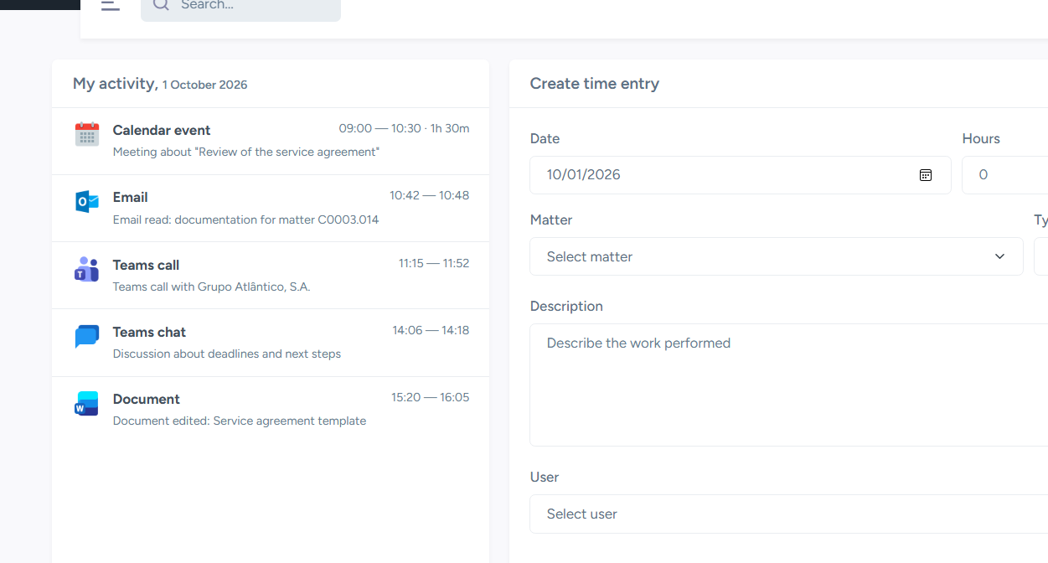Click the My activity heading
Screen dimensions: 1048x563
click(x=160, y=84)
